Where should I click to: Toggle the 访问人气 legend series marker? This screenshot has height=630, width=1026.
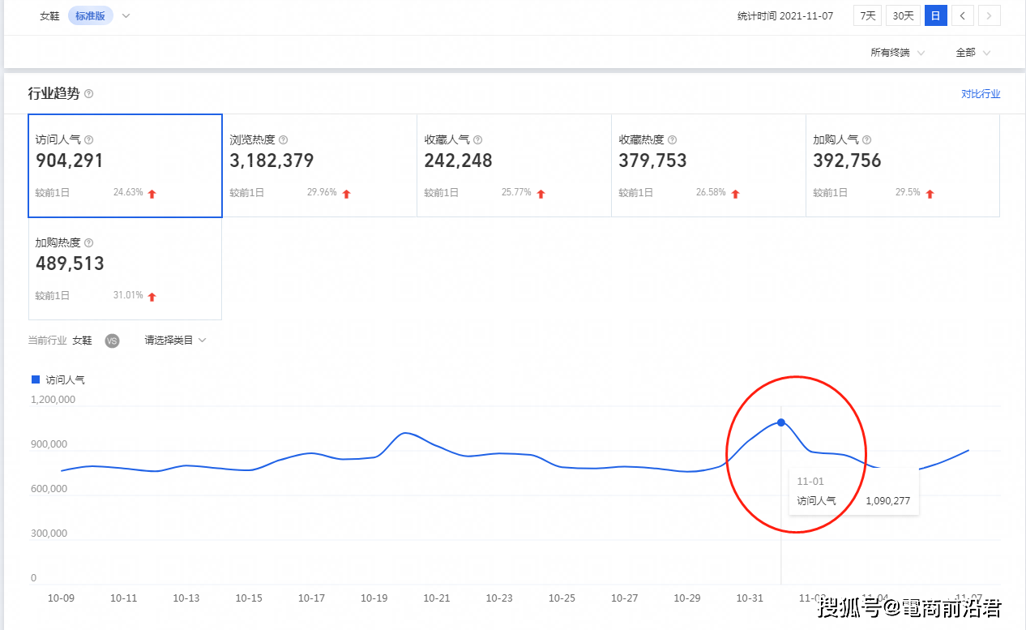(35, 379)
